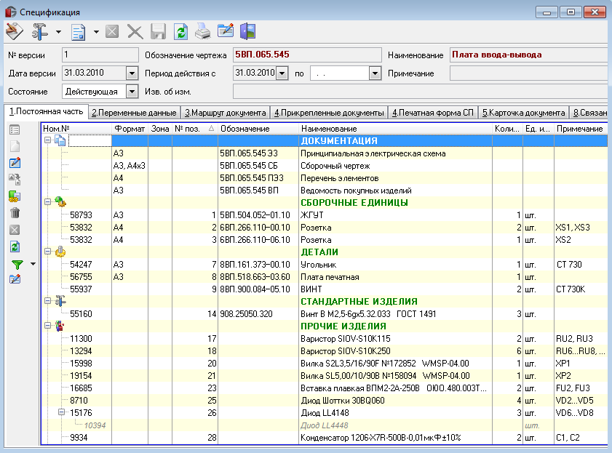Viewport: 612px width, 453px height.
Task: Open the 'по' end date dropdown
Action: (x=375, y=73)
